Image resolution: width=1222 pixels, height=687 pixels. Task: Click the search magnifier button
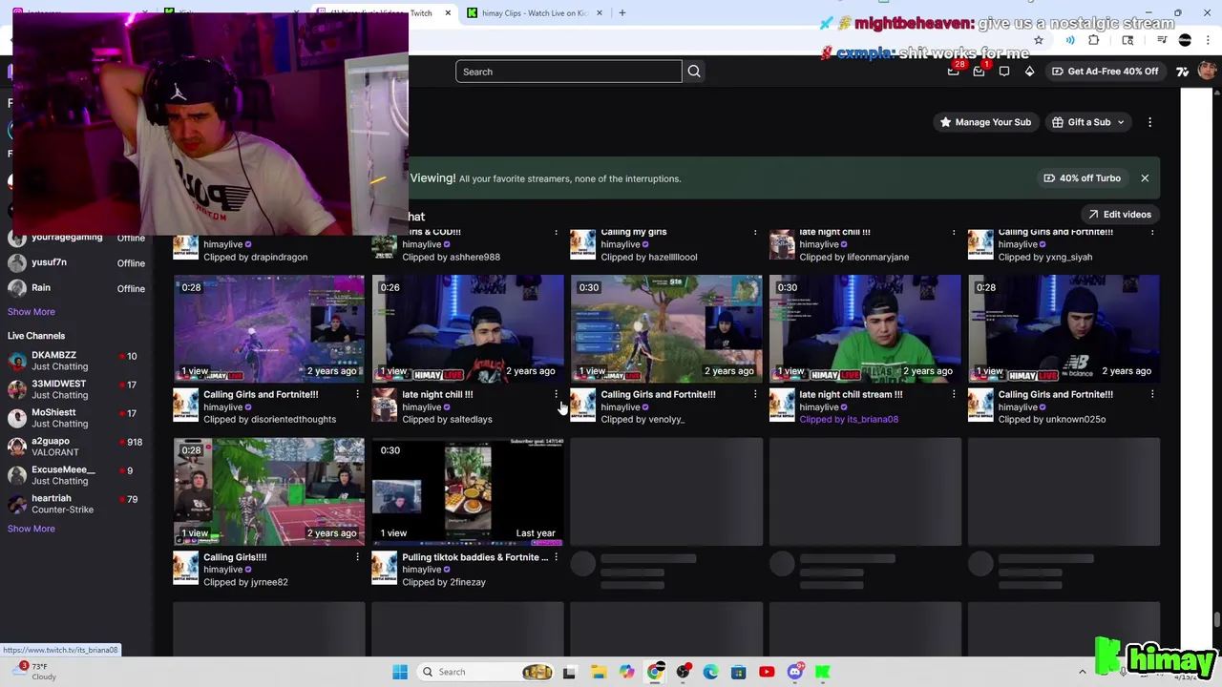[x=694, y=72]
